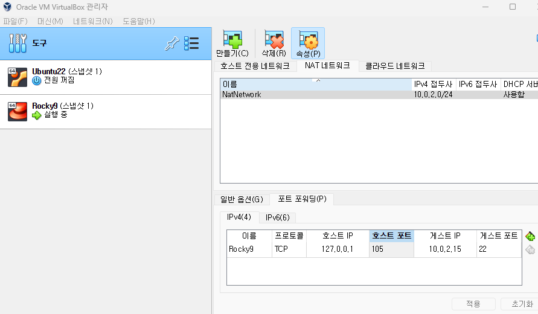This screenshot has height=314, width=538.
Task: Open the File (파일) menu
Action: point(15,21)
